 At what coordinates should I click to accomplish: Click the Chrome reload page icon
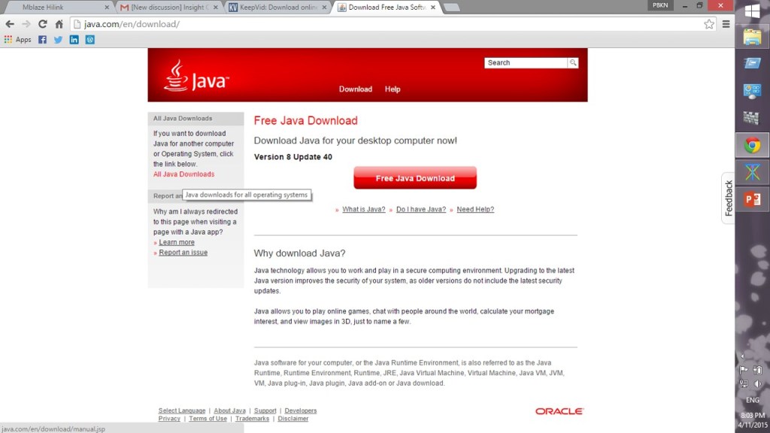tap(43, 24)
